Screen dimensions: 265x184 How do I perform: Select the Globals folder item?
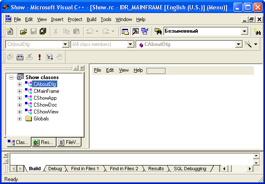[41, 119]
